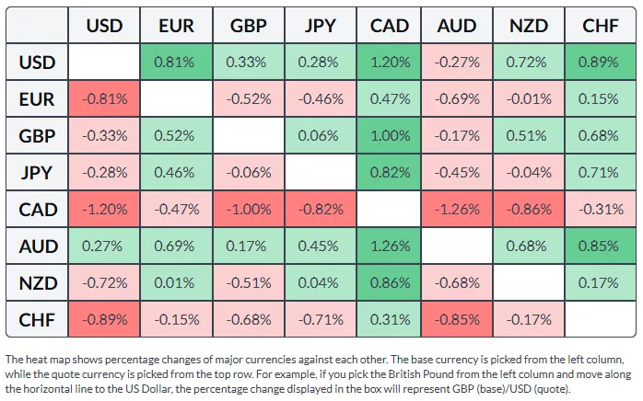Click the JPY row header

[38, 172]
